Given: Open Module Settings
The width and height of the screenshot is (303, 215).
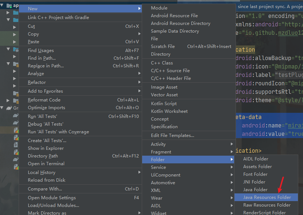Looking at the screenshot, I should [52, 198].
